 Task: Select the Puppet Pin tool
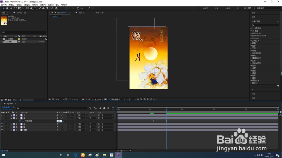tap(56, 8)
